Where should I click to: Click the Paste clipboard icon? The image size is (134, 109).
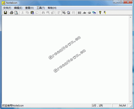click(x=32, y=13)
